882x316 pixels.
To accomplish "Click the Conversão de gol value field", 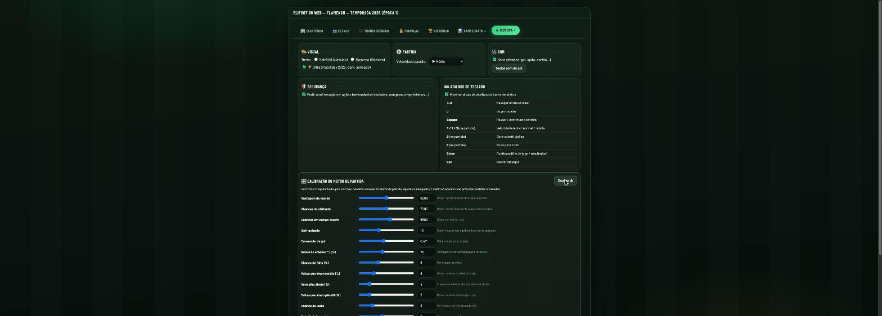I will click(426, 241).
